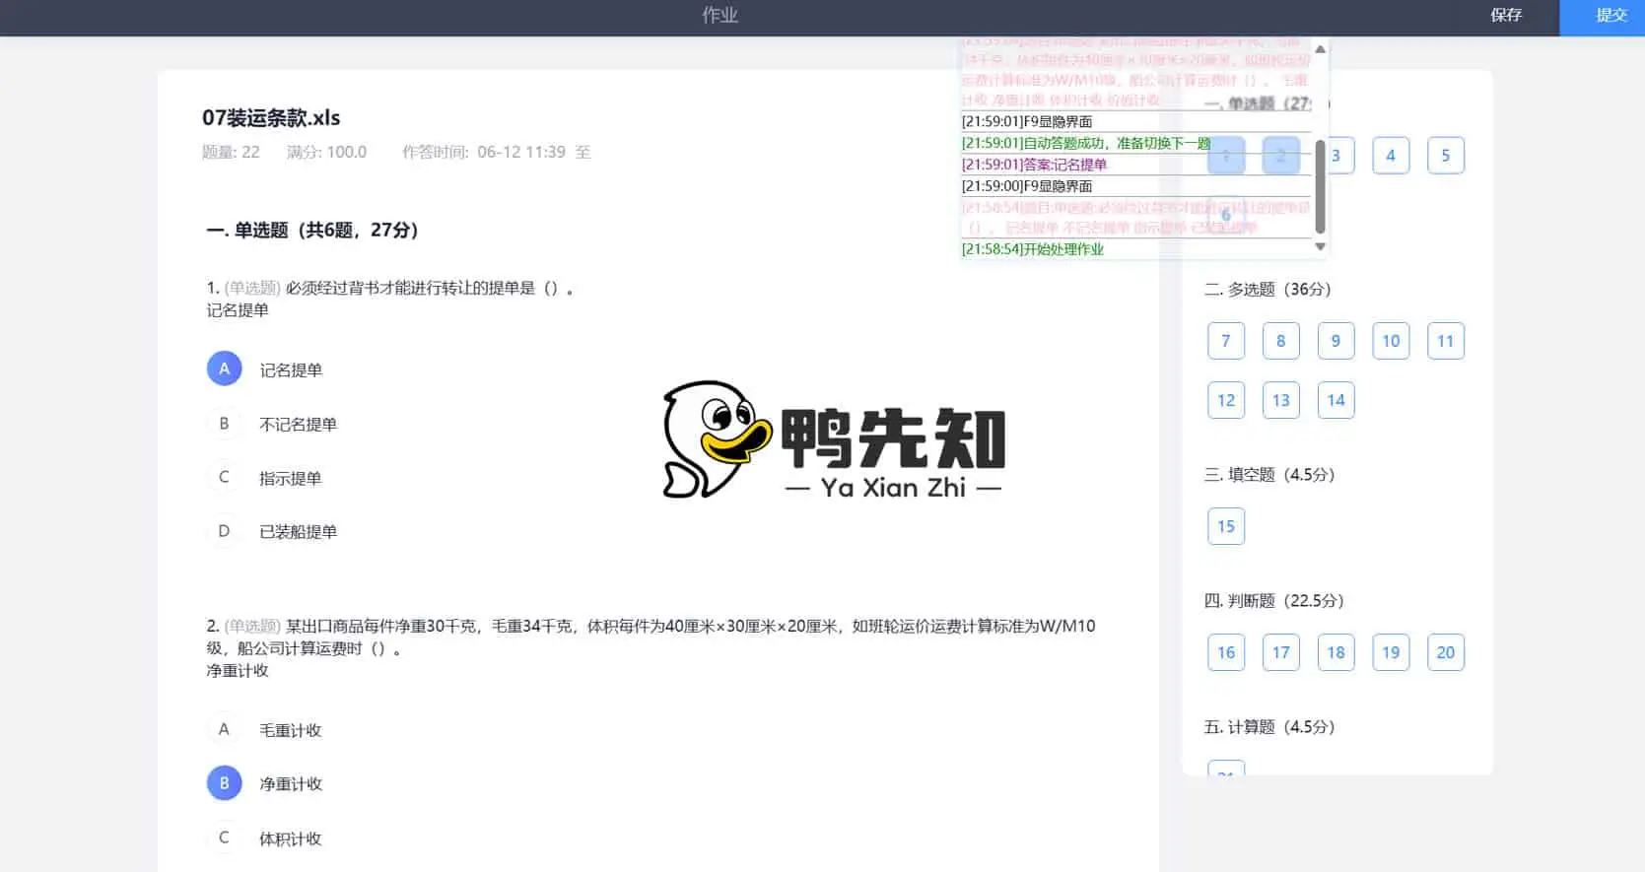Jump to true/false question 16
Image resolution: width=1645 pixels, height=872 pixels.
click(x=1226, y=652)
